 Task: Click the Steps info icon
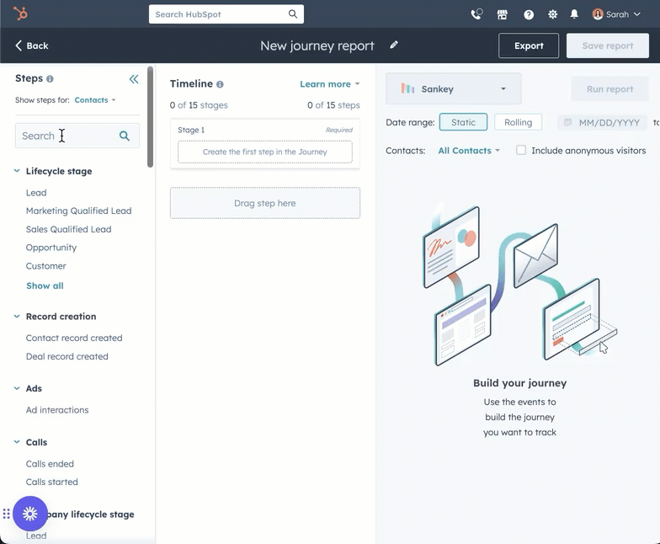[50, 79]
